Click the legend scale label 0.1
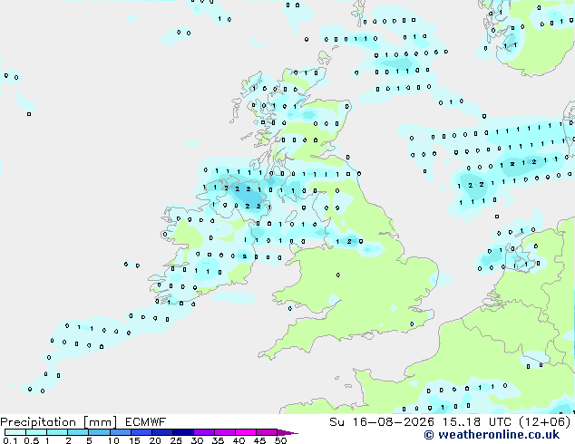This screenshot has height=444, width=575. pos(10,440)
